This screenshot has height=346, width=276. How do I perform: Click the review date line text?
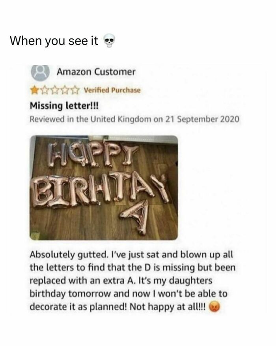coord(134,119)
